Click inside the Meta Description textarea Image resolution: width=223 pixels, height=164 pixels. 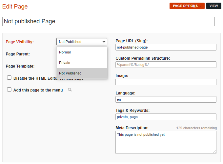[166, 142]
